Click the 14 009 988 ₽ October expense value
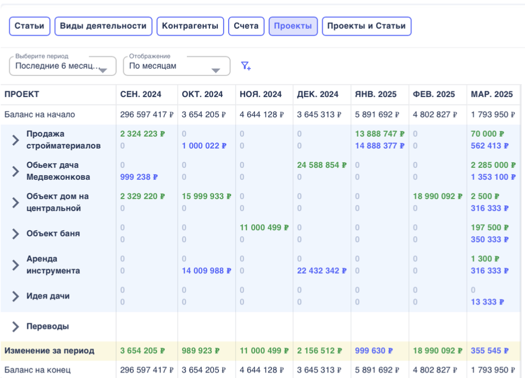The width and height of the screenshot is (525, 378). pyautogui.click(x=207, y=271)
